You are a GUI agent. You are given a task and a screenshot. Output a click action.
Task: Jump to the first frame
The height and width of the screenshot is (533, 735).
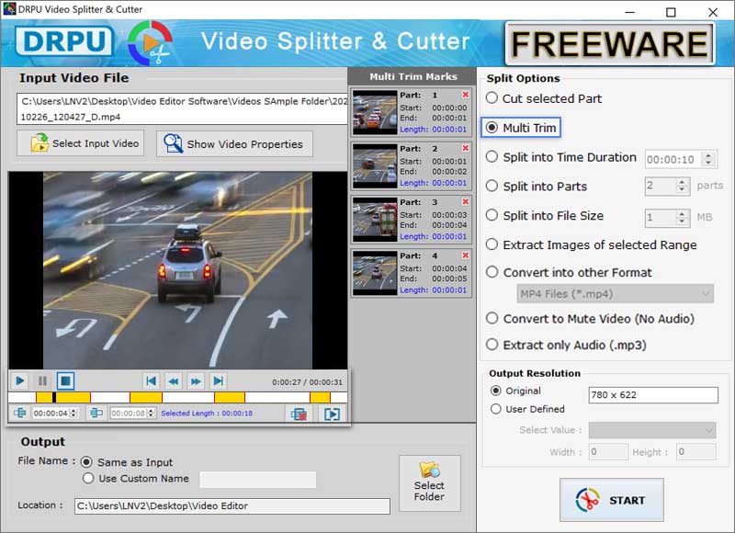[151, 381]
